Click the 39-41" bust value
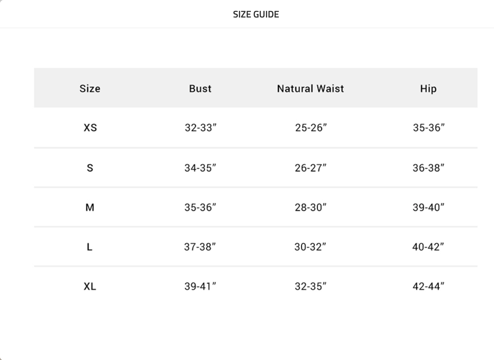494x360 pixels. tap(200, 286)
